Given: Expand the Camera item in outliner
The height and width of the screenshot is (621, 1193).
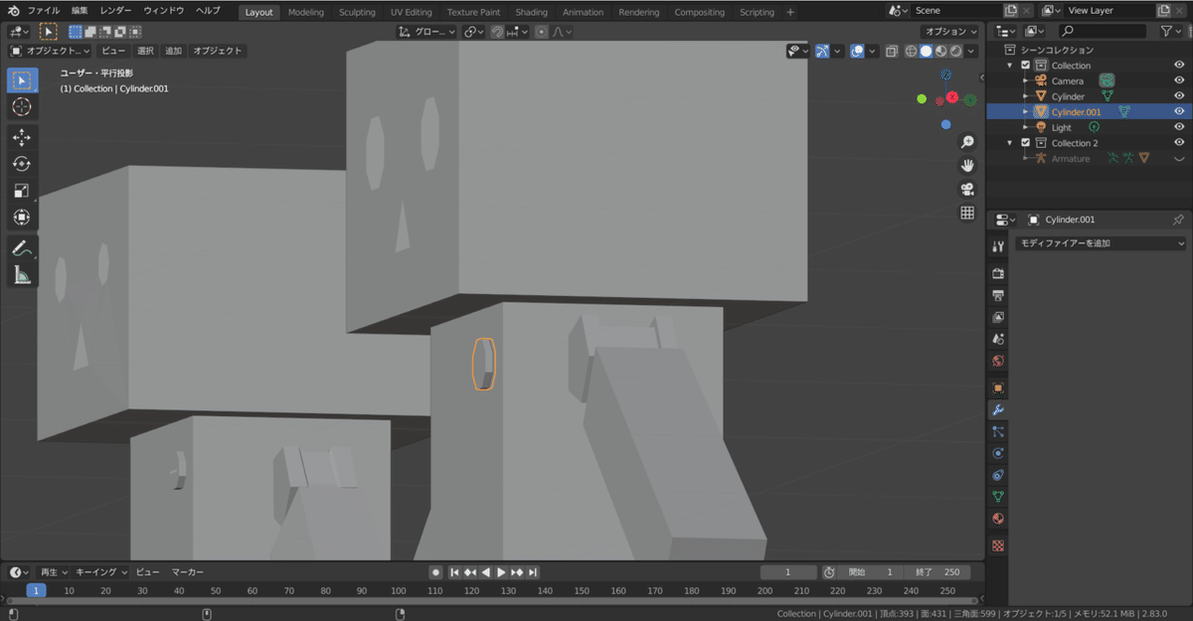Looking at the screenshot, I should pos(1024,81).
